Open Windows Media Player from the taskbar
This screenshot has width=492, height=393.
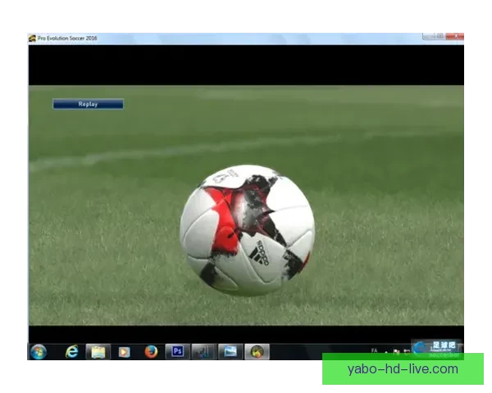(x=124, y=351)
